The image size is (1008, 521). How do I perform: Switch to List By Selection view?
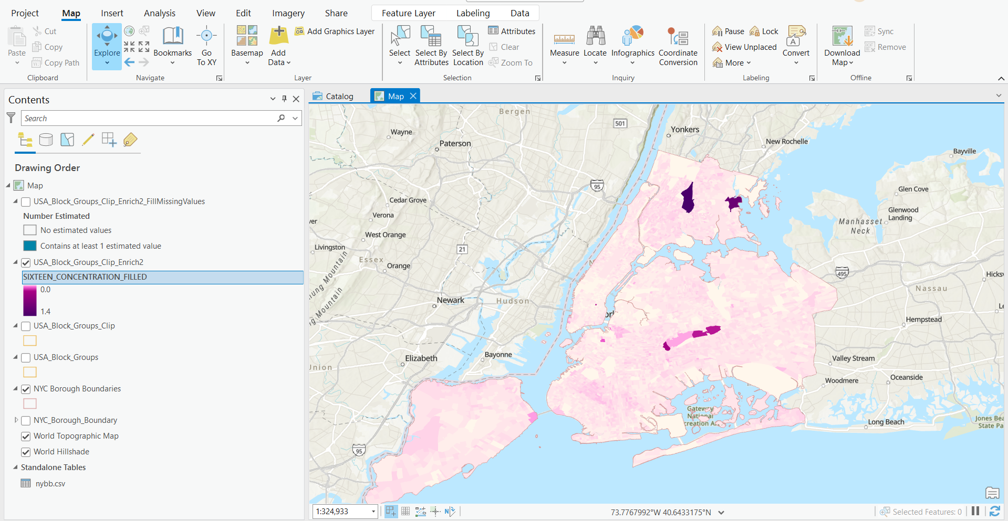[x=67, y=140]
